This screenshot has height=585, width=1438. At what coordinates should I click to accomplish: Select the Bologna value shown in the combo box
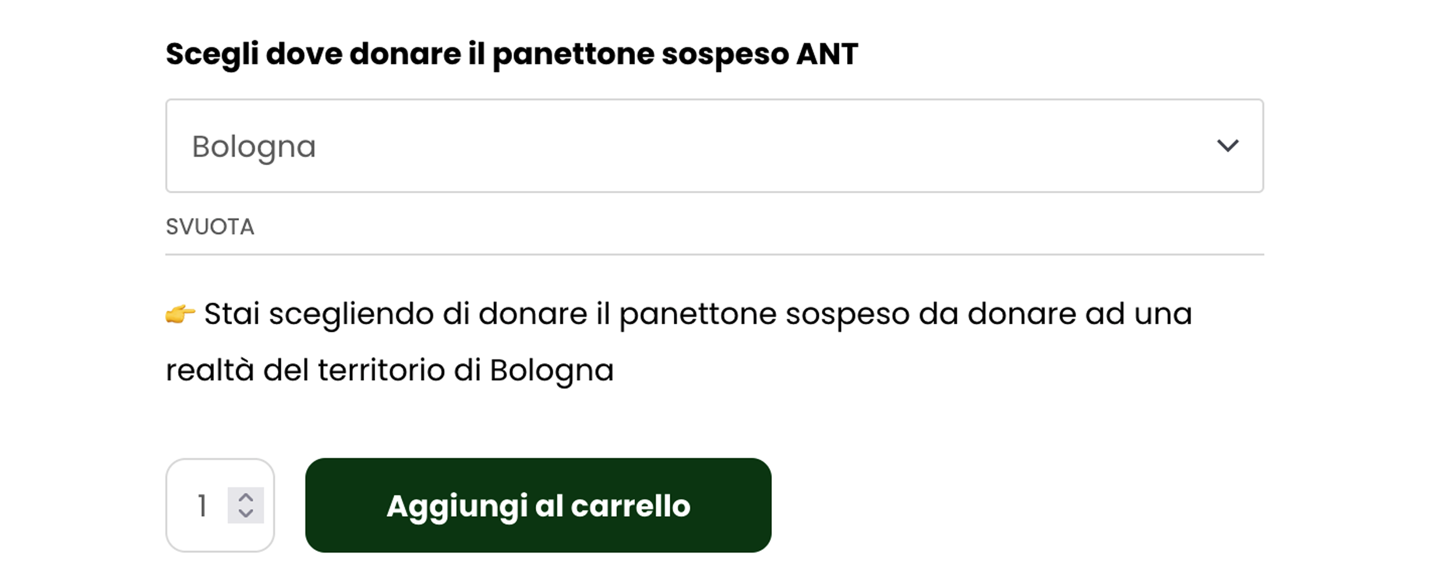[254, 147]
